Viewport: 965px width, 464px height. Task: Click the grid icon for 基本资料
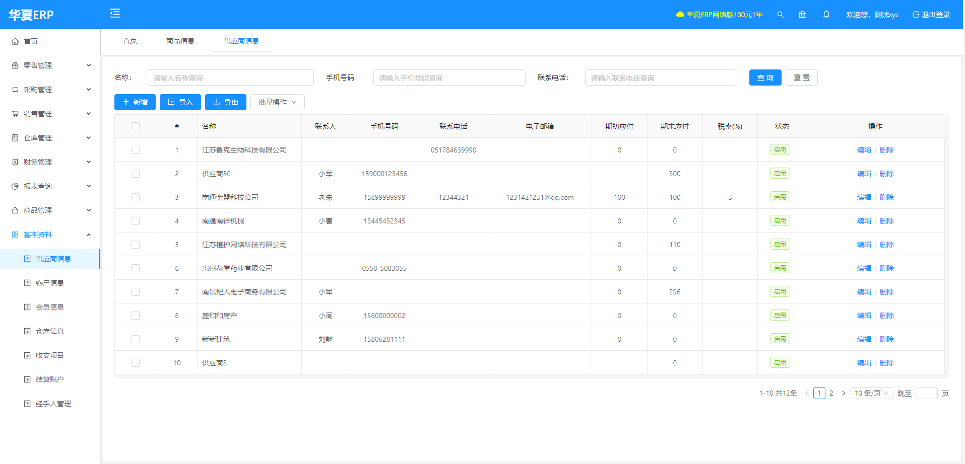15,235
